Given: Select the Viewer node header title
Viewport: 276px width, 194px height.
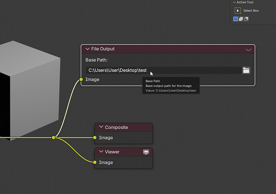Looking at the screenshot, I should point(112,152).
